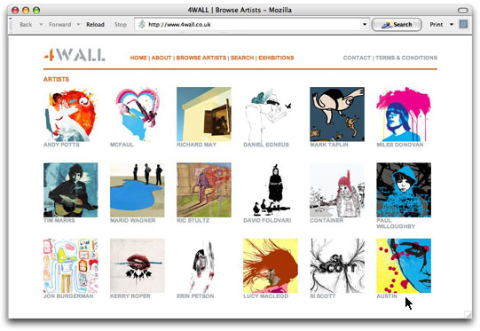Viewport: 480px width, 331px height.
Task: Click the CONTAINER name link
Action: pyautogui.click(x=327, y=220)
